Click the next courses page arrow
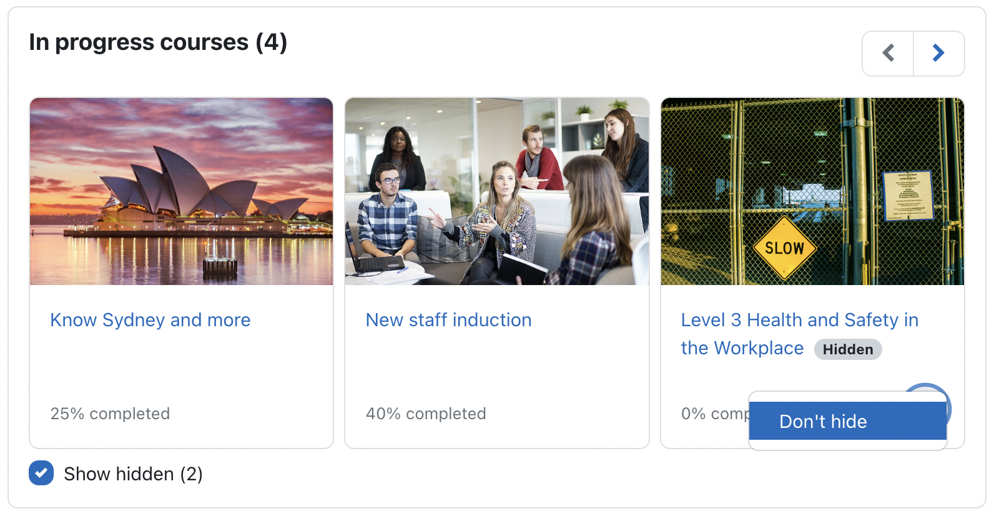The height and width of the screenshot is (514, 994). pos(938,53)
